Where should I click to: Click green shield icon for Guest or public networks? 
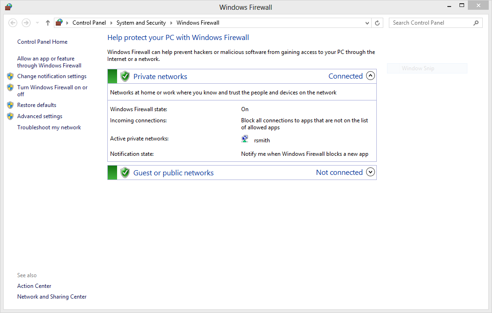tap(125, 173)
